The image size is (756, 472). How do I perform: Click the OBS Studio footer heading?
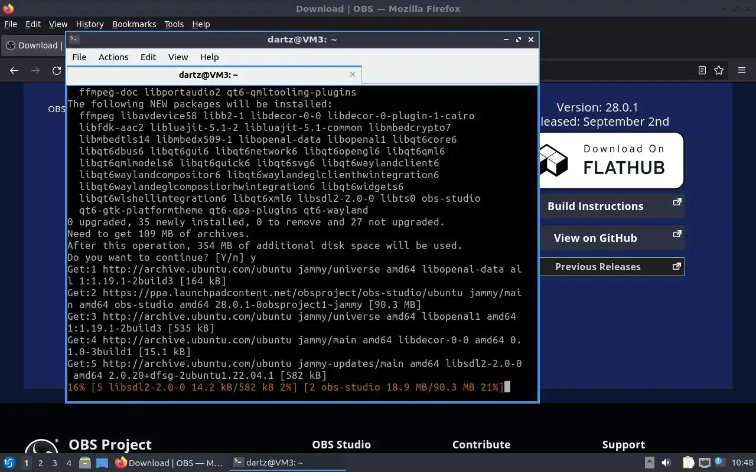[x=341, y=444]
